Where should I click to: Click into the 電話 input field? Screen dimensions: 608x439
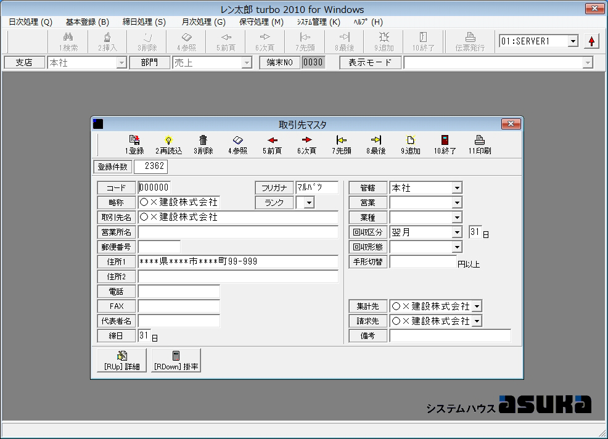pos(179,291)
